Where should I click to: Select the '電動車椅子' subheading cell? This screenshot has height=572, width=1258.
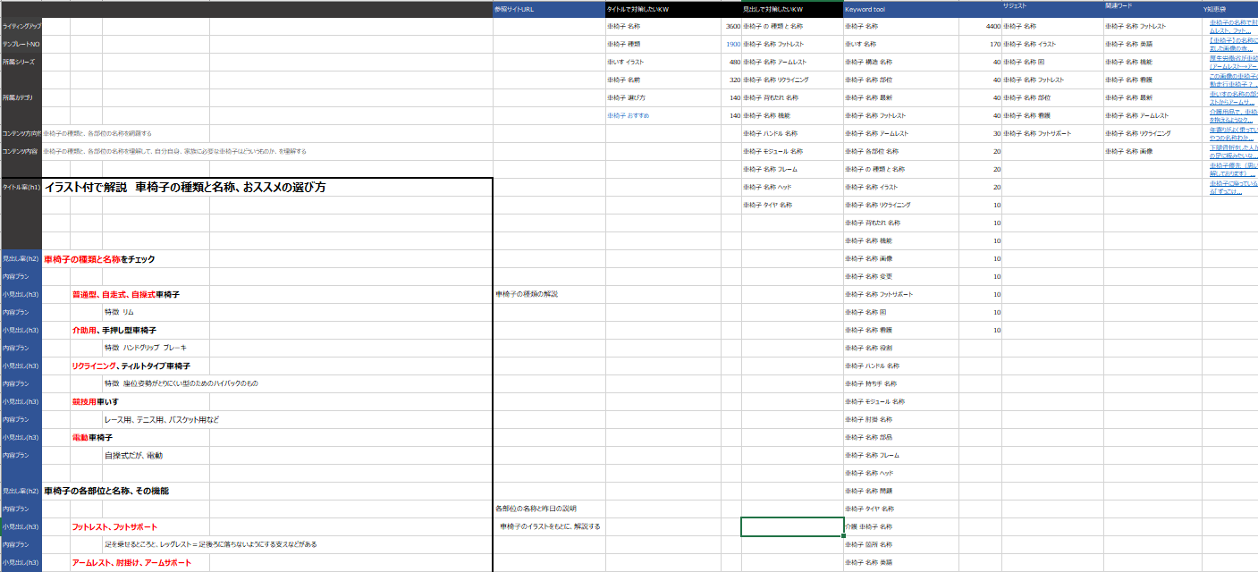pos(92,437)
